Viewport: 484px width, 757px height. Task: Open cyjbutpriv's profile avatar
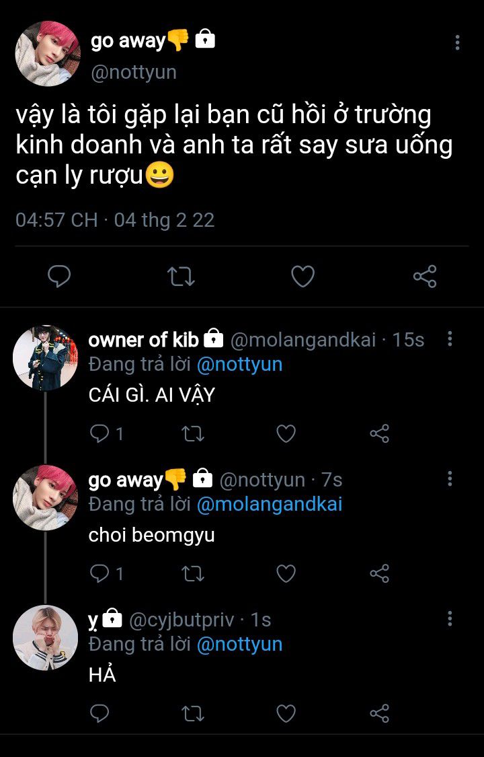click(x=45, y=637)
